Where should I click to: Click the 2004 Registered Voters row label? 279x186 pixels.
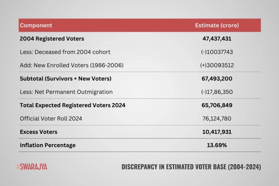[x=52, y=39]
